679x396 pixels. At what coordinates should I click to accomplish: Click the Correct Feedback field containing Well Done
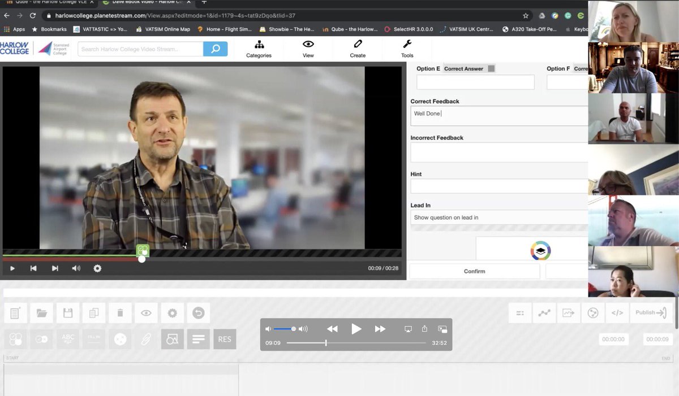coord(499,116)
